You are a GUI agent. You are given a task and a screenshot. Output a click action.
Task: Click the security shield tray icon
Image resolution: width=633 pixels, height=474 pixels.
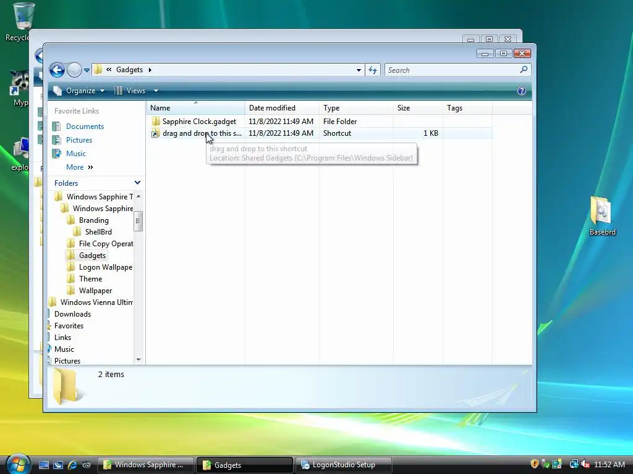pos(535,464)
